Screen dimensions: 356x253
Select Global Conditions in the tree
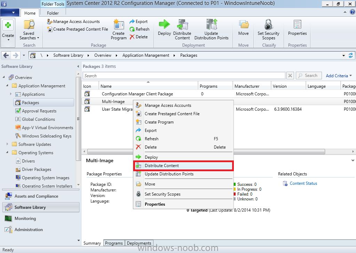[38, 119]
